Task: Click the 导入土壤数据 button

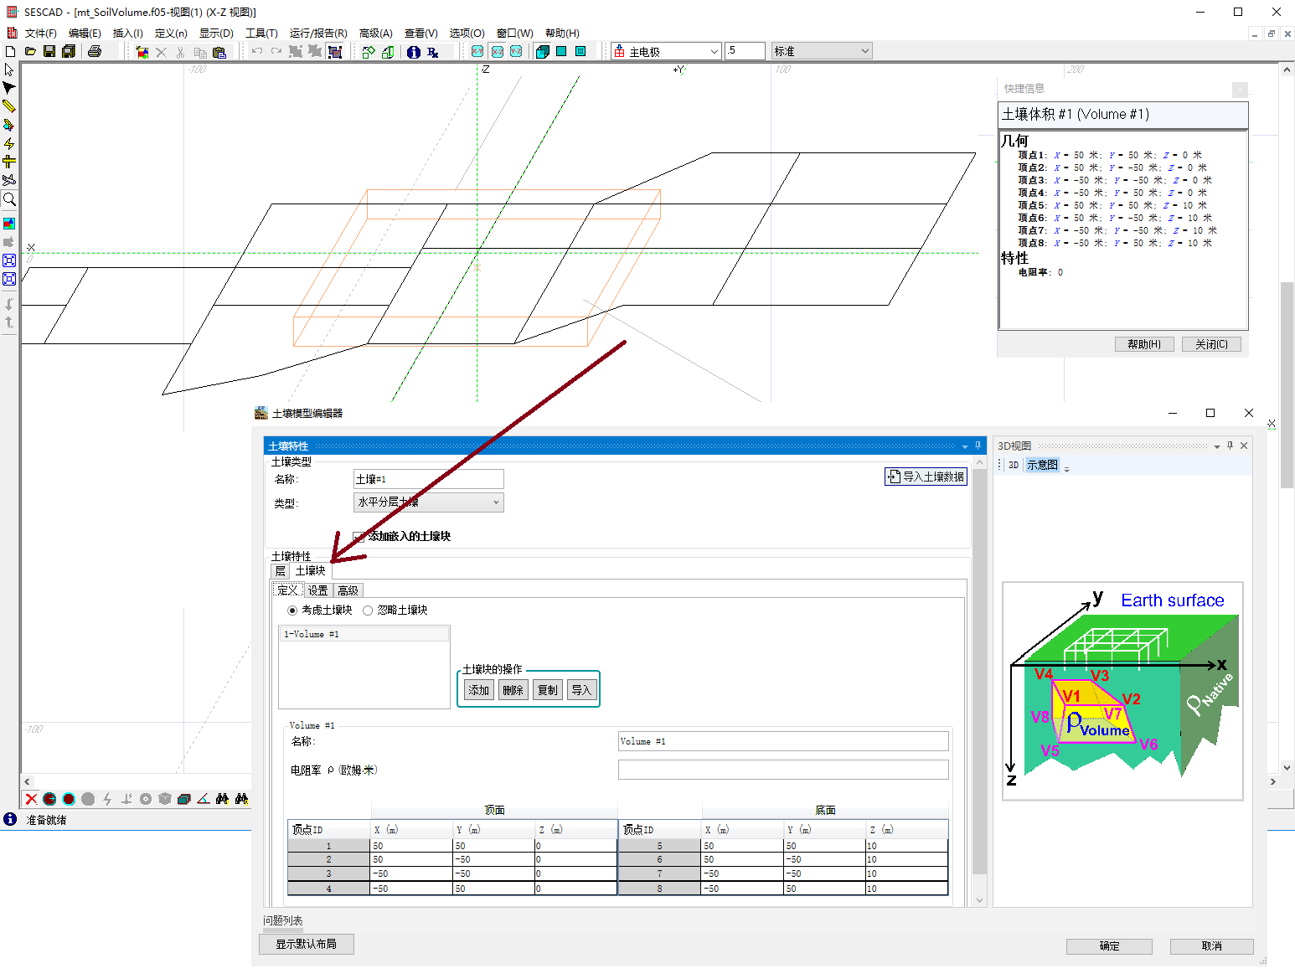Action: click(x=926, y=477)
